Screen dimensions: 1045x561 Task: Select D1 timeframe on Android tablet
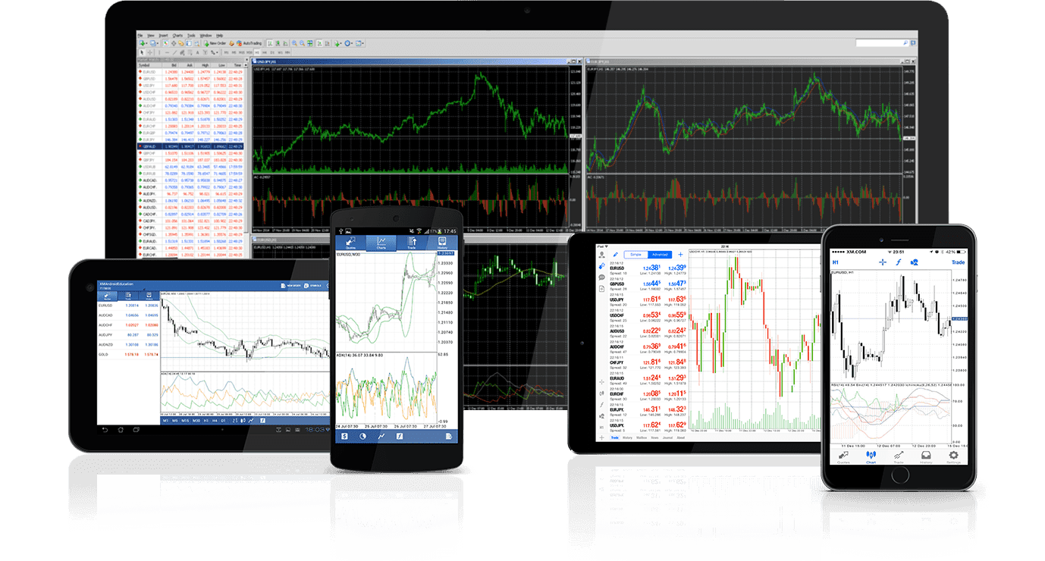223,421
